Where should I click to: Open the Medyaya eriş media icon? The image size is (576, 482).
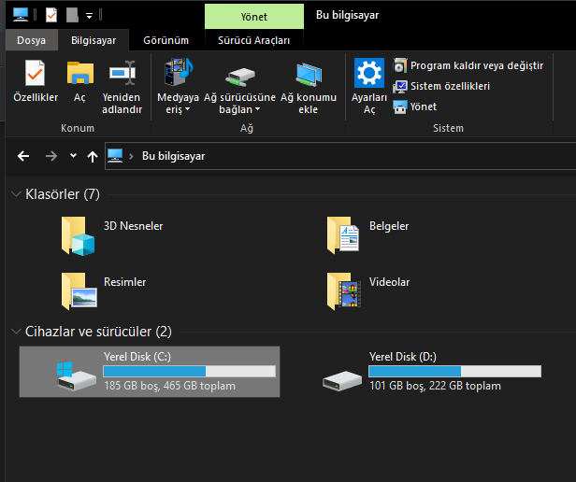tap(179, 72)
